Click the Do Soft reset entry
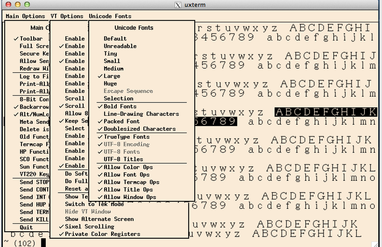The height and width of the screenshot is (247, 382). pyautogui.click(x=76, y=174)
